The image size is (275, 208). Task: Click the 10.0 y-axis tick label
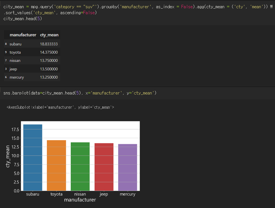(15, 156)
